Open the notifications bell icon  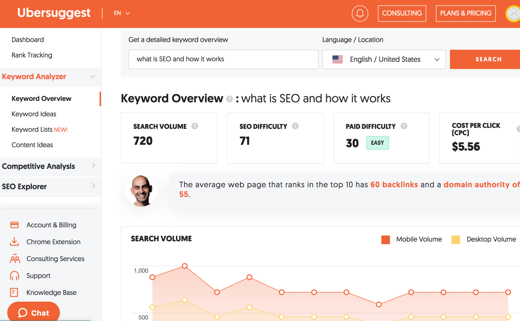[360, 13]
